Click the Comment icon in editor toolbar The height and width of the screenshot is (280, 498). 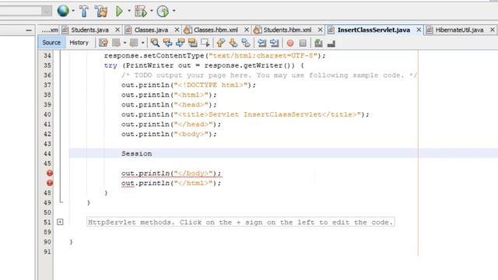click(318, 43)
